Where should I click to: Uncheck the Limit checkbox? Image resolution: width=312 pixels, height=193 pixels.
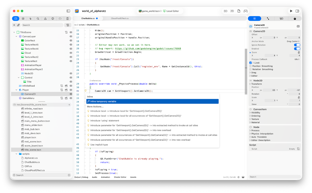(x=251, y=63)
